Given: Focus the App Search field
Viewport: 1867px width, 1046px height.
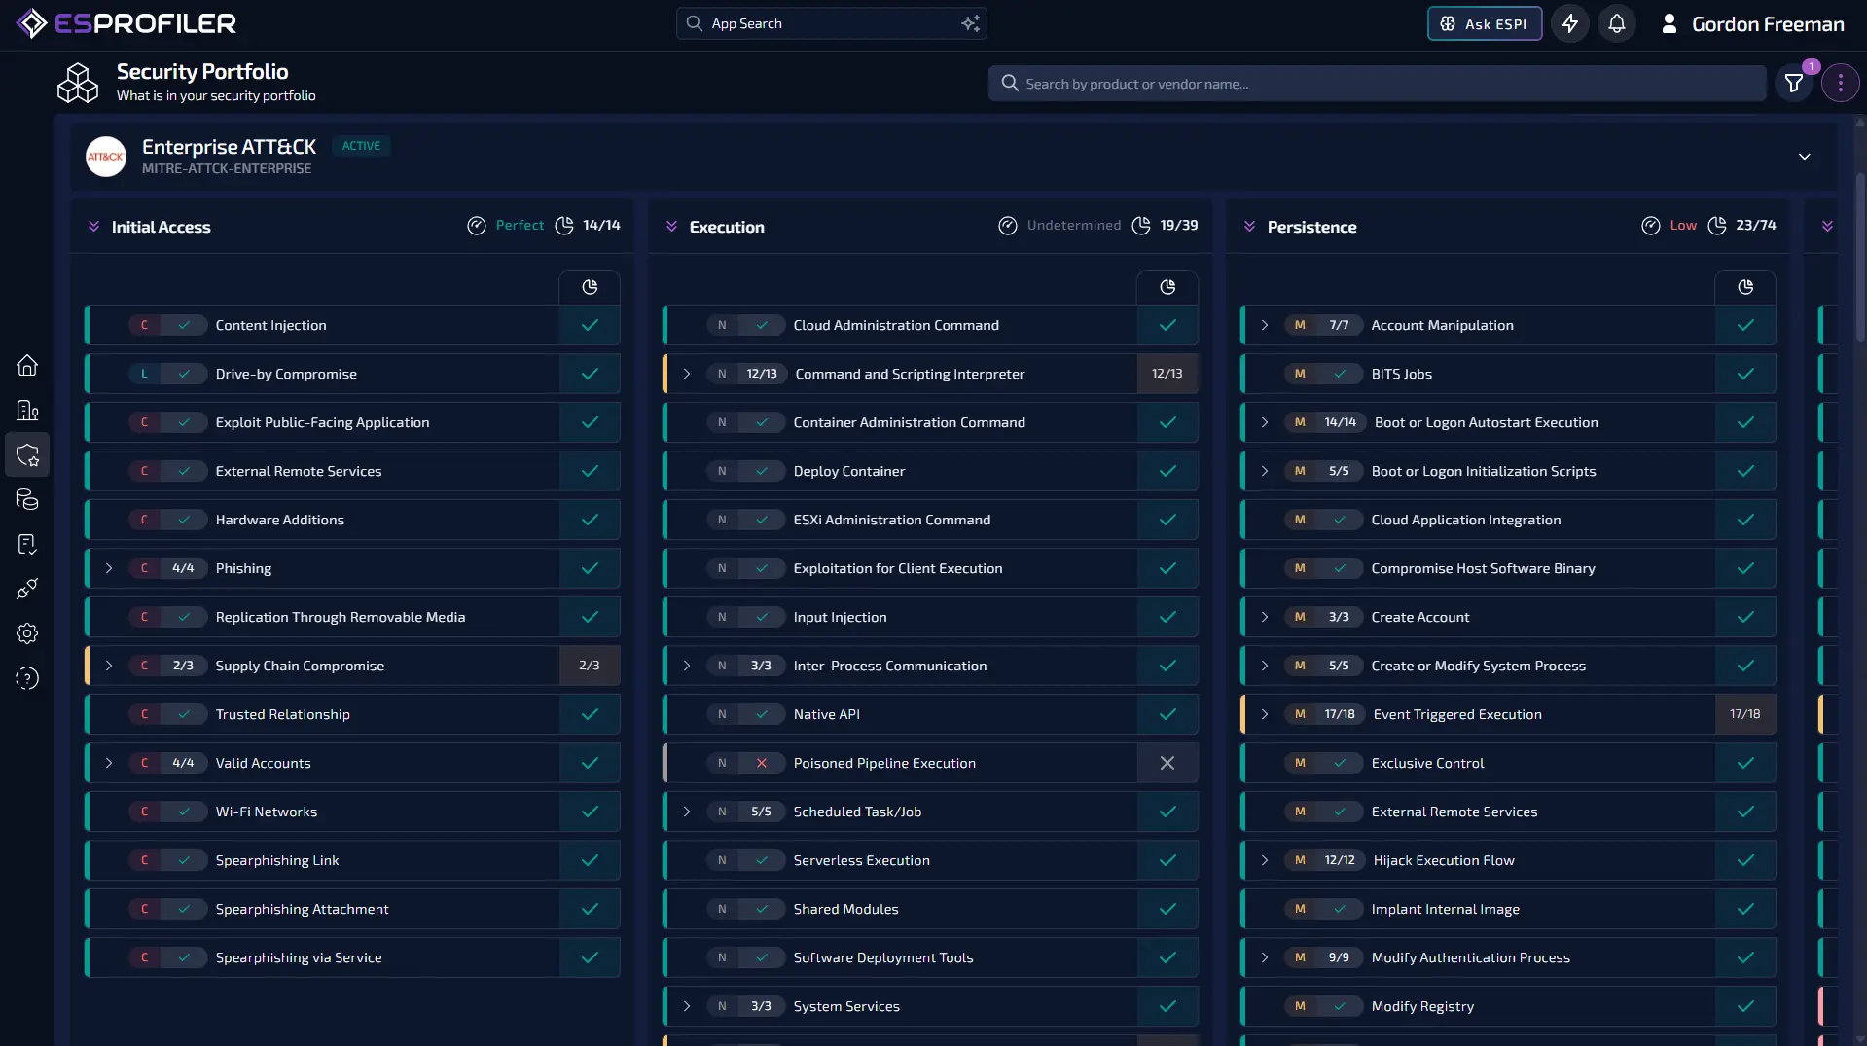Looking at the screenshot, I should [x=832, y=23].
